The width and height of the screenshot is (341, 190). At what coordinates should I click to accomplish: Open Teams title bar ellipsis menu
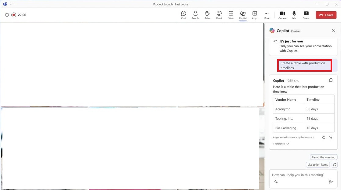[x=12, y=4]
